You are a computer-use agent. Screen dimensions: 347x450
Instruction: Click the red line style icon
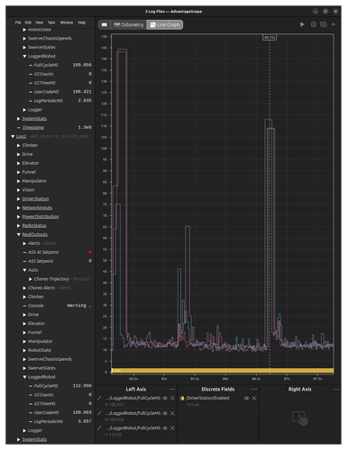[x=100, y=413]
